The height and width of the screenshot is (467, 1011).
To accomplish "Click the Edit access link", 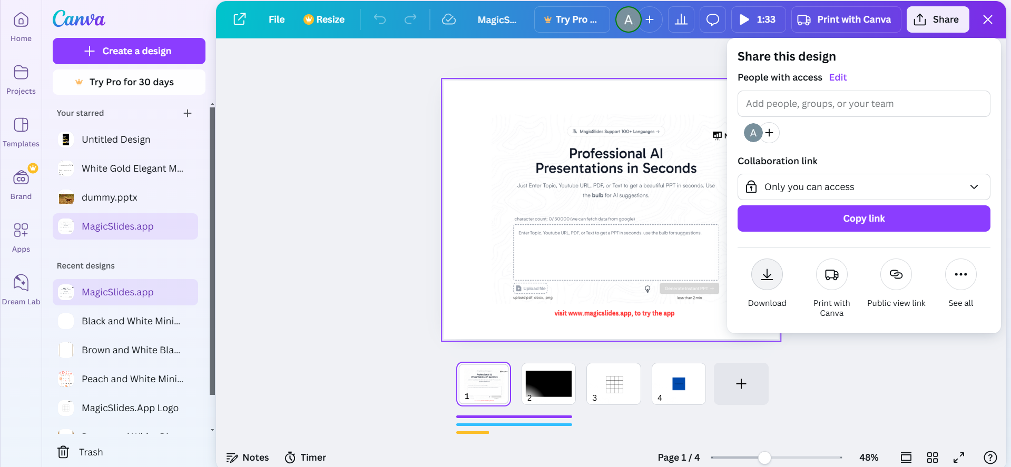I will [838, 77].
